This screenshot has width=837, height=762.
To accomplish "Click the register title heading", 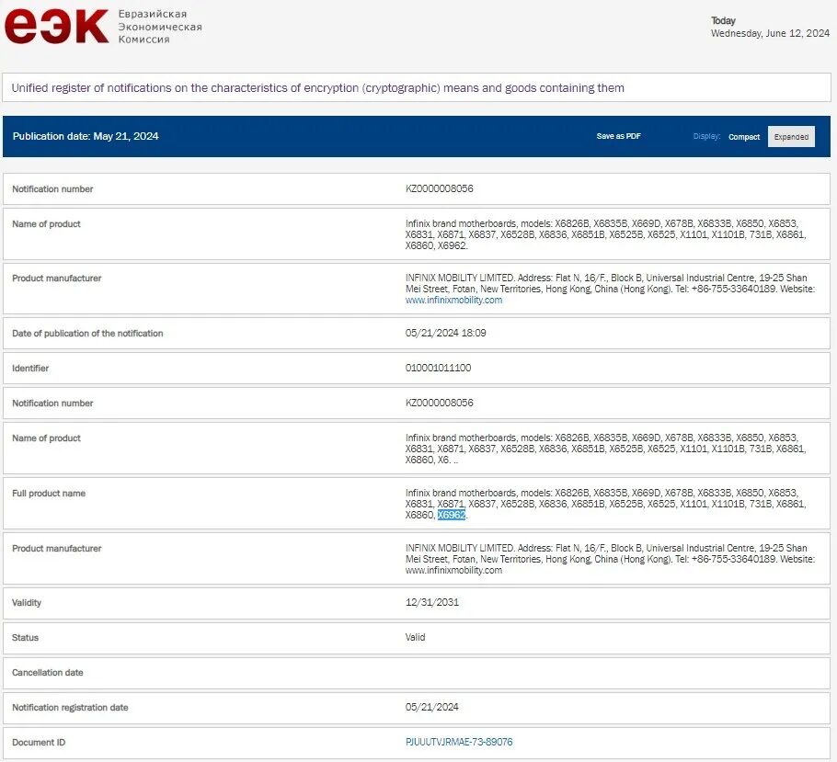I will point(317,87).
